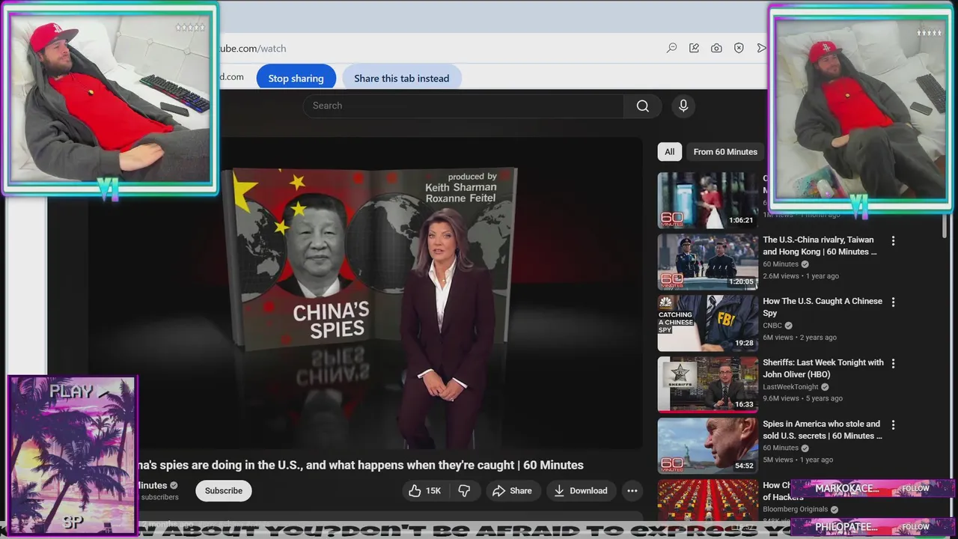The width and height of the screenshot is (958, 539).
Task: Click the send arrow icon in address bar
Action: 761,48
